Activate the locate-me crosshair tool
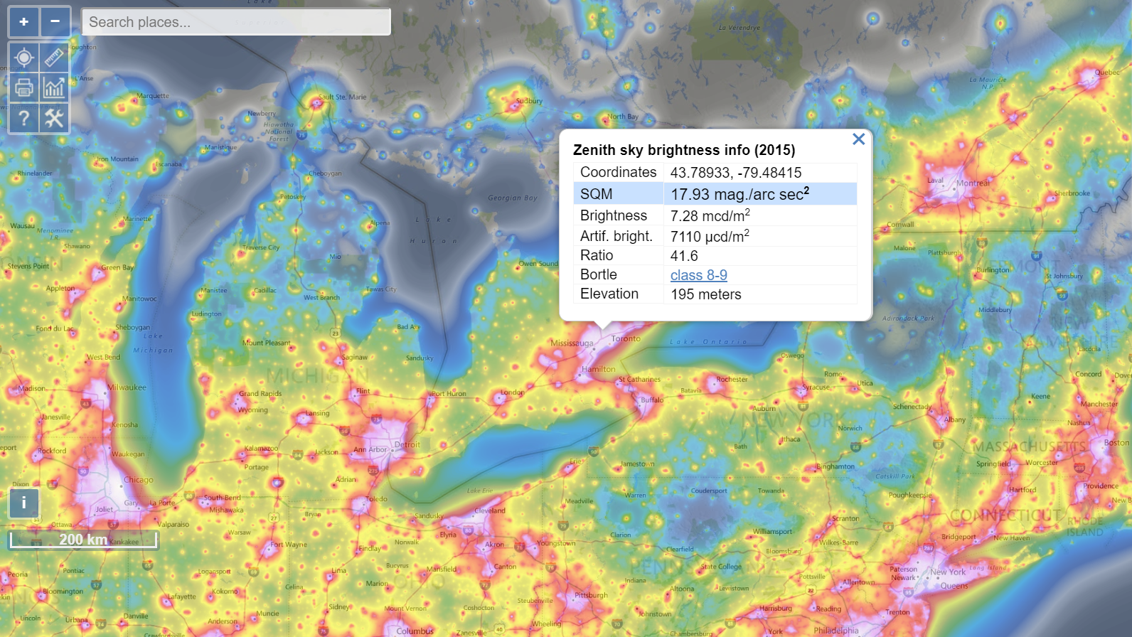 point(23,58)
